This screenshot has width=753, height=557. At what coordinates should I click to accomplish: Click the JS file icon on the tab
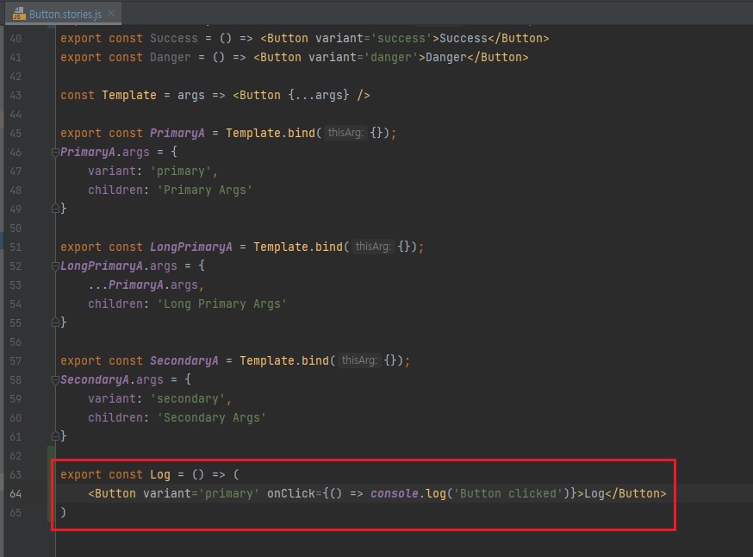coord(17,14)
